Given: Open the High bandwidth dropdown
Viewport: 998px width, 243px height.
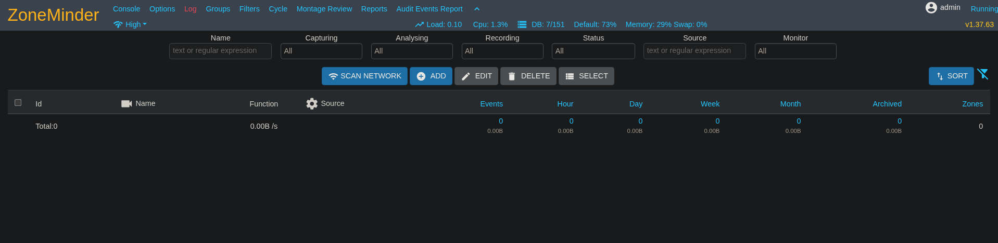Looking at the screenshot, I should tap(136, 24).
